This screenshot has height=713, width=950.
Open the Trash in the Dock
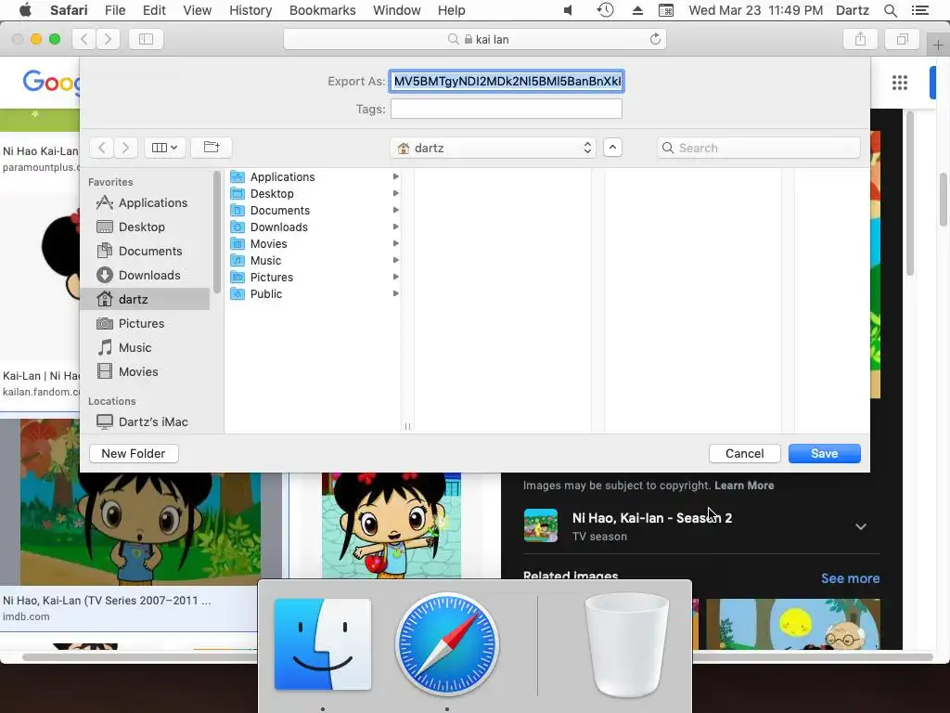click(x=626, y=644)
